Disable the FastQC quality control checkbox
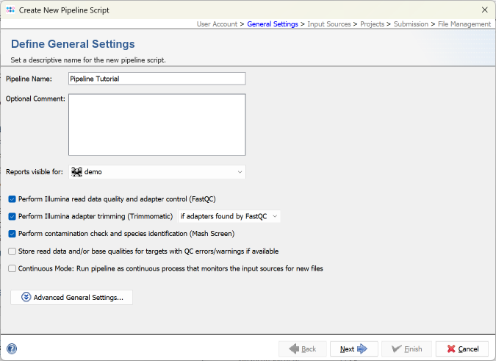This screenshot has width=496, height=361. click(12, 199)
